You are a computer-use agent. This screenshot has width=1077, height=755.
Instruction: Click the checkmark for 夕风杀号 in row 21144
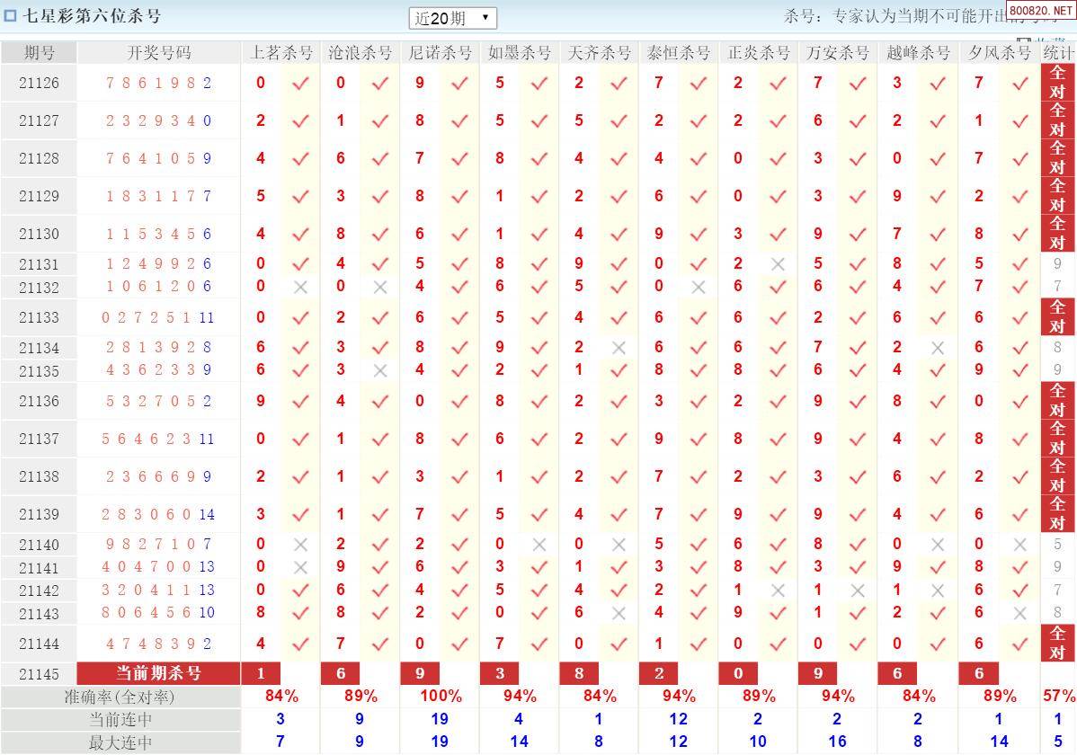[1020, 644]
